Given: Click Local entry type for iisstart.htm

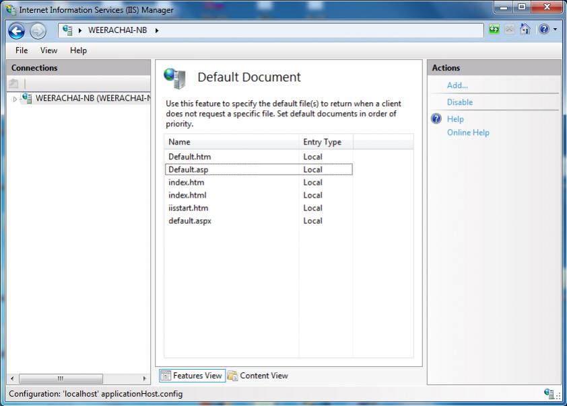Looking at the screenshot, I should coord(312,208).
